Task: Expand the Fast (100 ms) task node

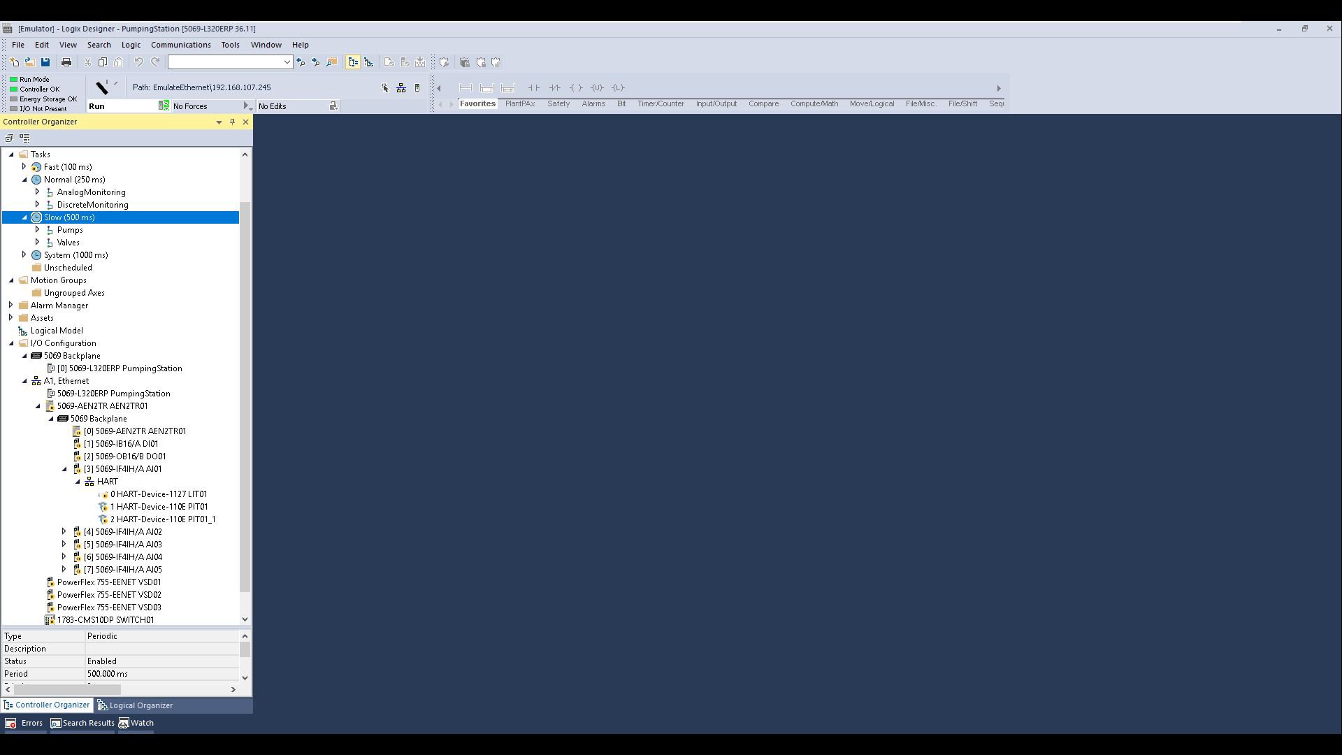Action: [24, 167]
